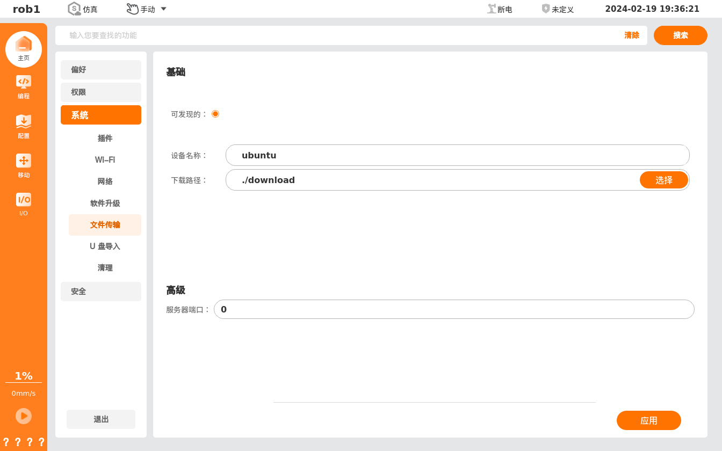The height and width of the screenshot is (451, 722).
Task: Expand the 权限 permissions section
Action: 101,92
